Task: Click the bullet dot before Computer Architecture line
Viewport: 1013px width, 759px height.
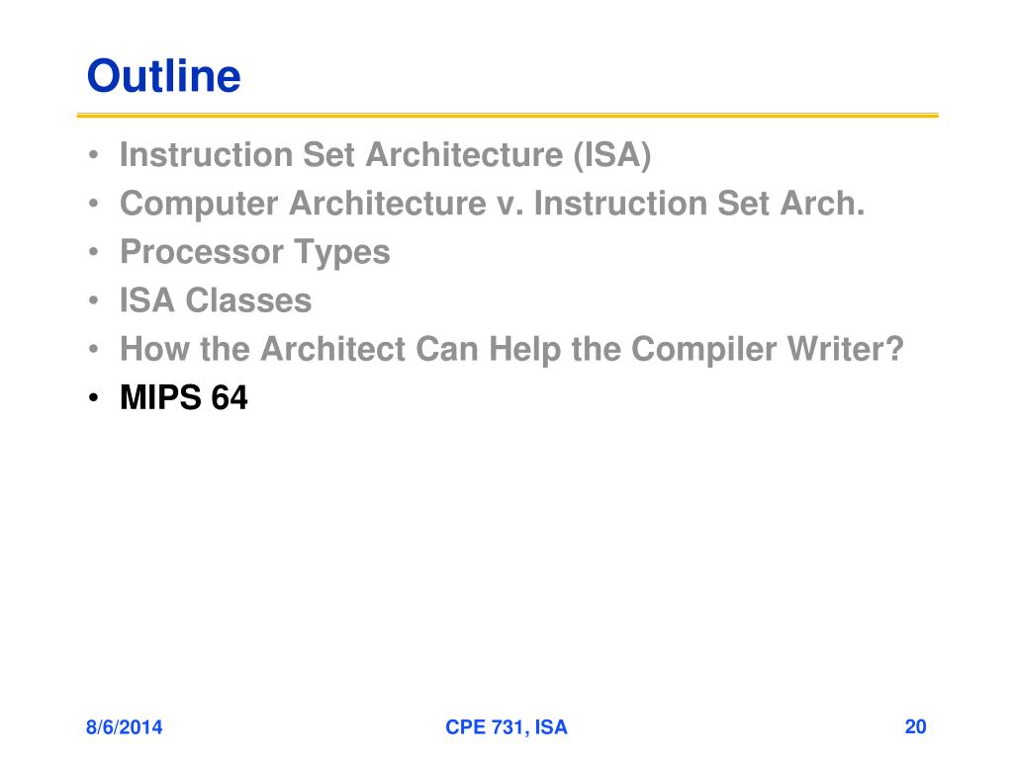Action: [94, 204]
